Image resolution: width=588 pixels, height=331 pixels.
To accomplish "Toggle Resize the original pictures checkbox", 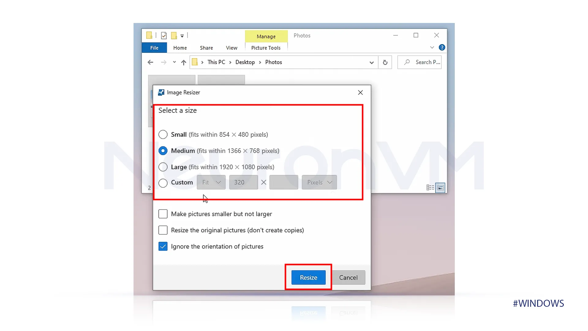I will [x=163, y=230].
